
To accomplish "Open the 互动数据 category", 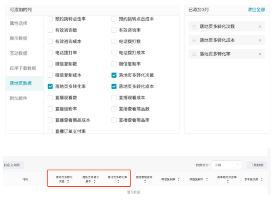I will pos(19,53).
